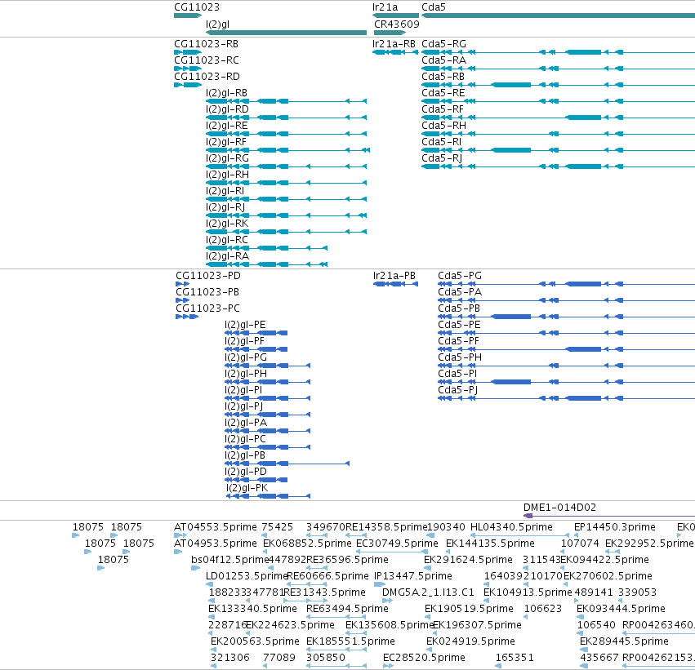This screenshot has width=695, height=670.
Task: Select transcript l(2)gl-RI
Action: (x=225, y=191)
